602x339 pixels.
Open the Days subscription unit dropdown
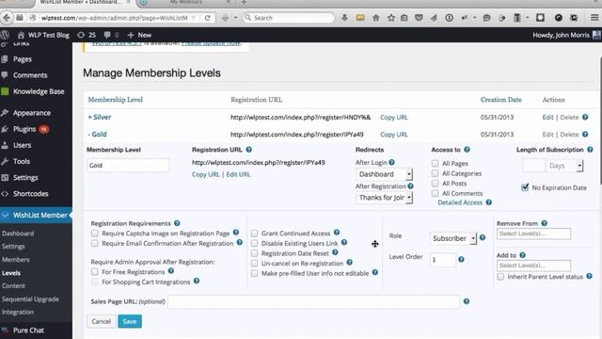coord(565,166)
